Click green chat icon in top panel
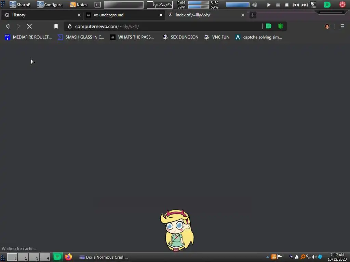 [327, 5]
